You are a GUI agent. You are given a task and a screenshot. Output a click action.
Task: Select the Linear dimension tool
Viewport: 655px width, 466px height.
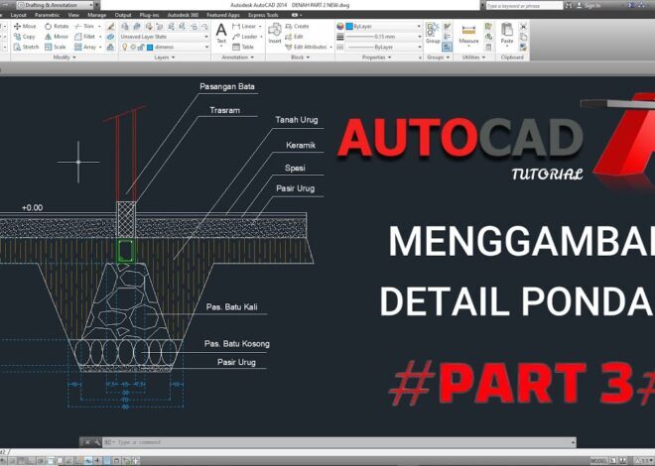pos(244,27)
